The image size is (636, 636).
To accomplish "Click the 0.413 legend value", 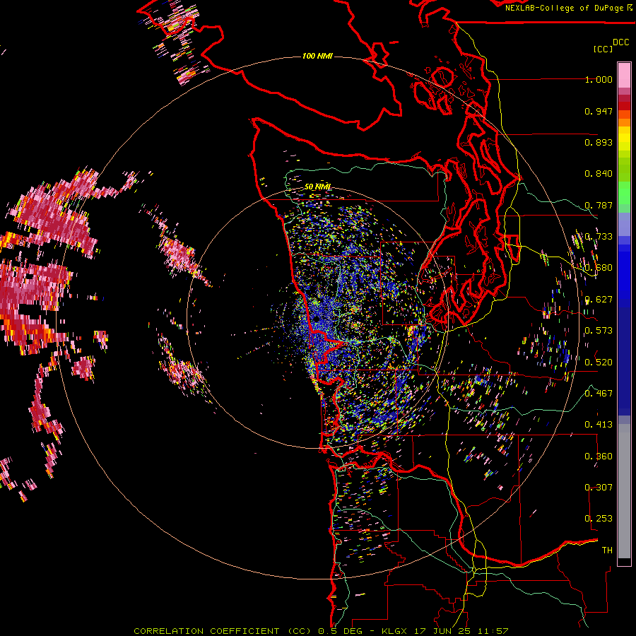I will [x=599, y=425].
